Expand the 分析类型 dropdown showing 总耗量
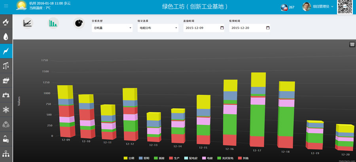Image resolution: width=356 pixels, height=162 pixels. pos(112,28)
